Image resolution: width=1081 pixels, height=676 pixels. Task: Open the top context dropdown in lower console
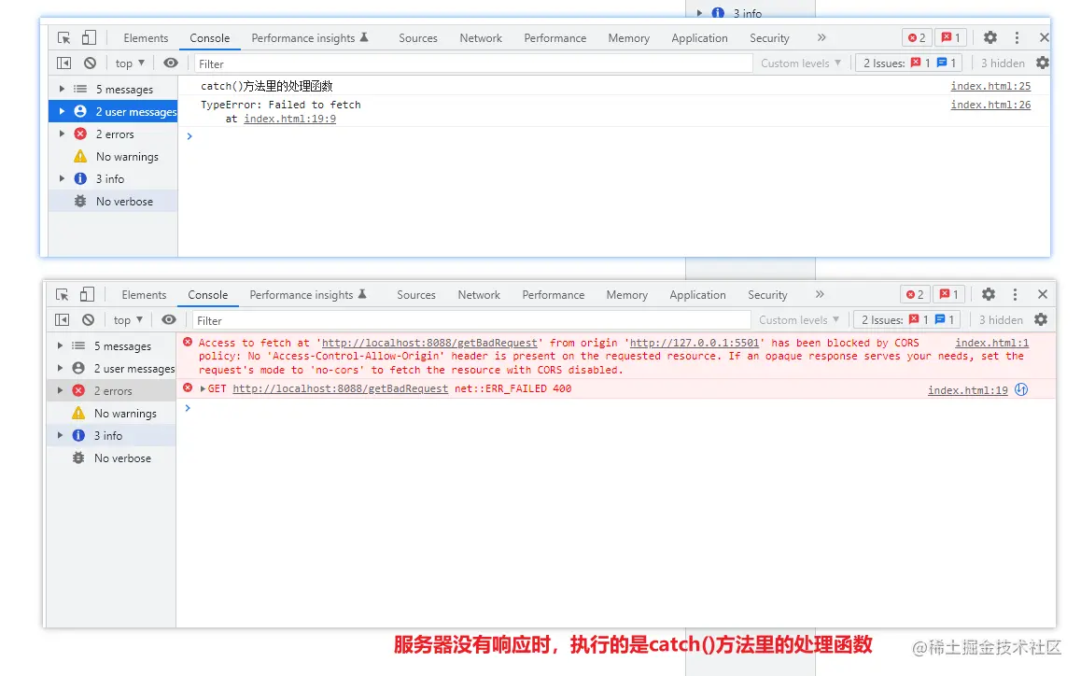pyautogui.click(x=128, y=320)
